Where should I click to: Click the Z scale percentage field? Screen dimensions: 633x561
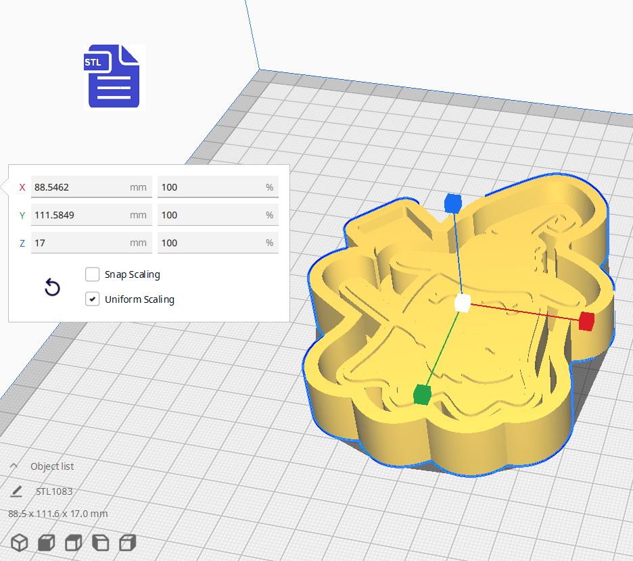click(x=210, y=243)
